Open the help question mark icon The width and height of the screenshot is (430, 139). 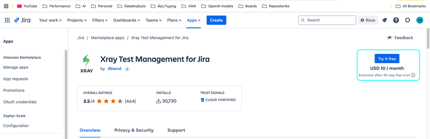click(x=396, y=20)
